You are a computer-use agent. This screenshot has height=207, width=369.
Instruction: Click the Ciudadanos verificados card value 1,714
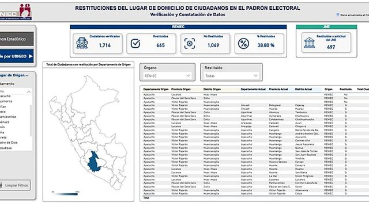pyautogui.click(x=105, y=45)
